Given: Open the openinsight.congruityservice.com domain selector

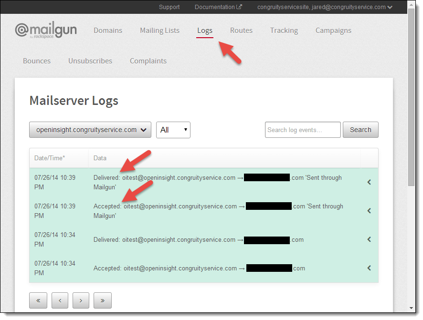Looking at the screenshot, I should [x=90, y=129].
